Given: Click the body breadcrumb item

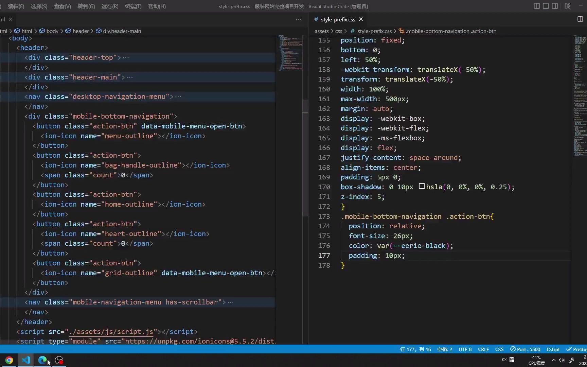Looking at the screenshot, I should tap(49, 31).
